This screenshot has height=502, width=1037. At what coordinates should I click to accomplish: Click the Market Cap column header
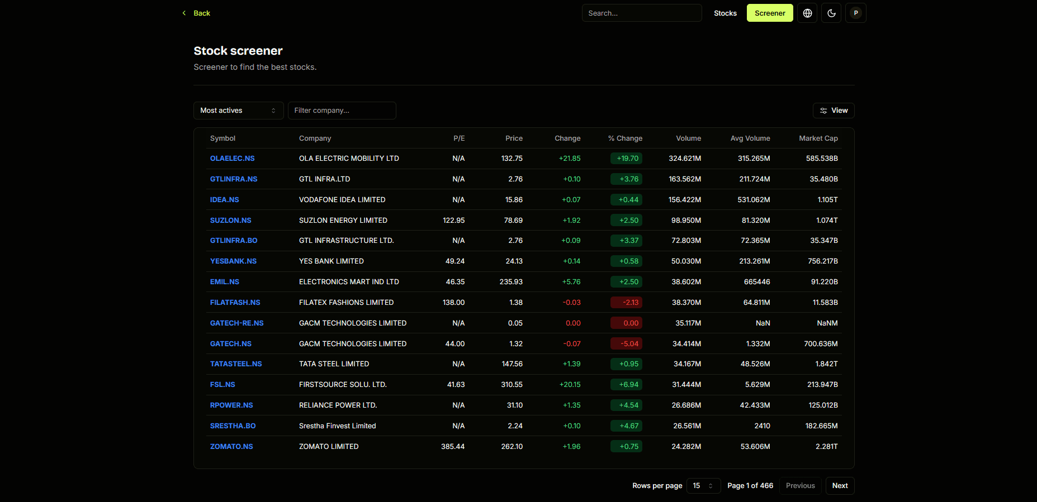pyautogui.click(x=818, y=138)
